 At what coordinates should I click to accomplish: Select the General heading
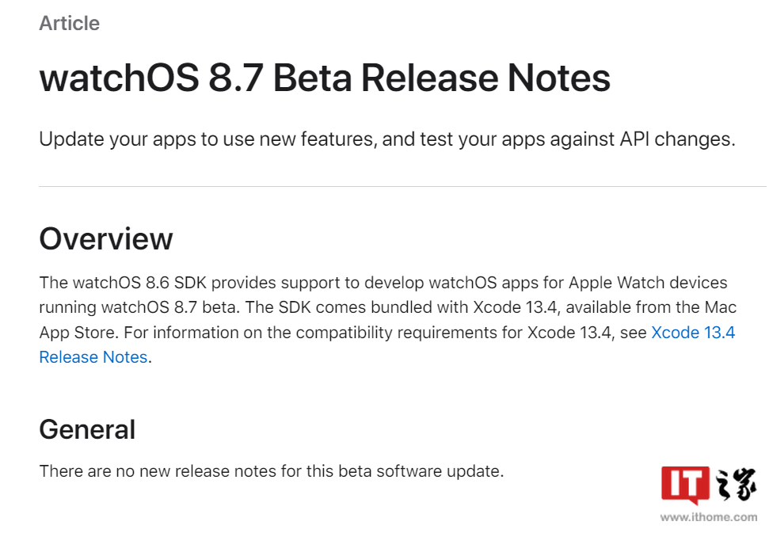(87, 429)
